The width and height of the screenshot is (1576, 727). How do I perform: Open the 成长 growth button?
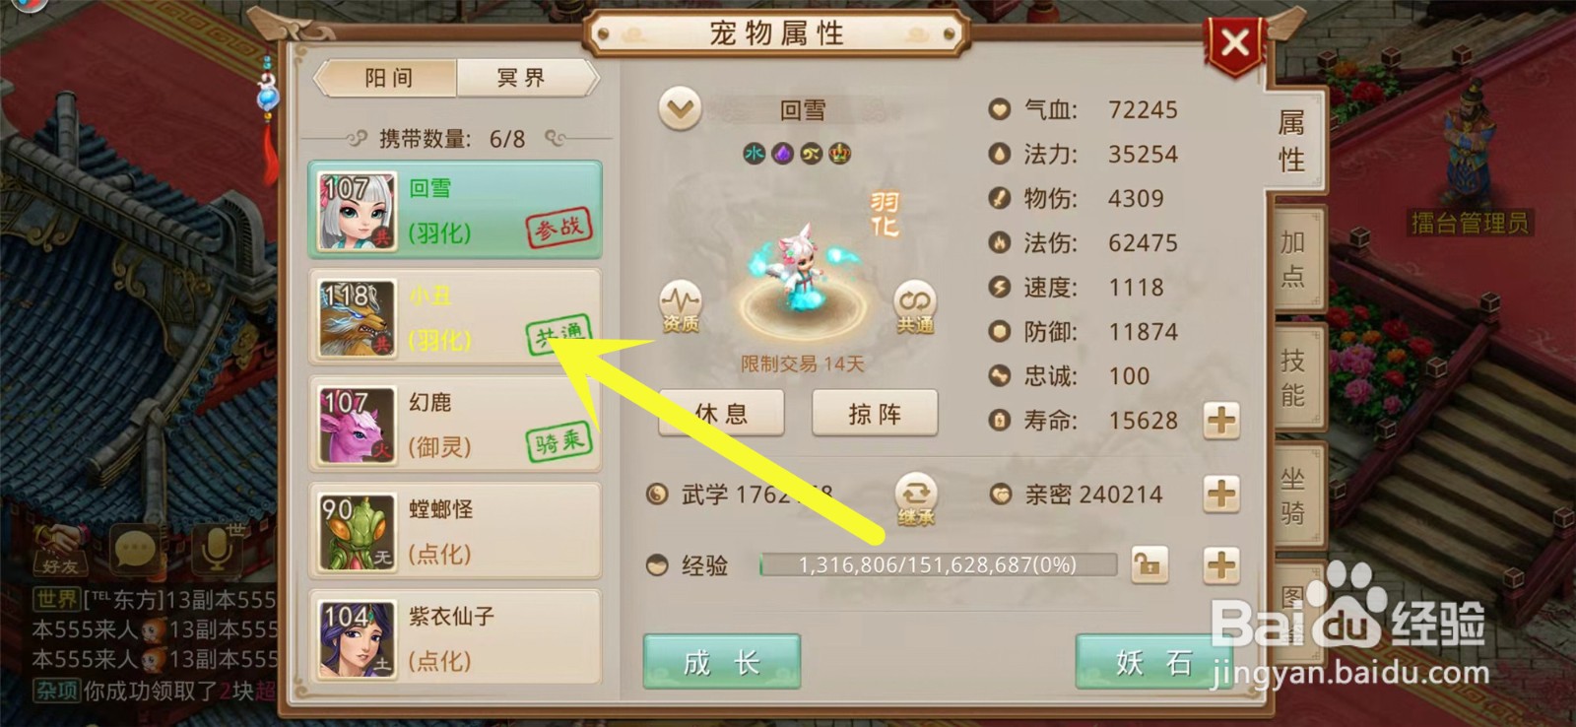point(721,662)
